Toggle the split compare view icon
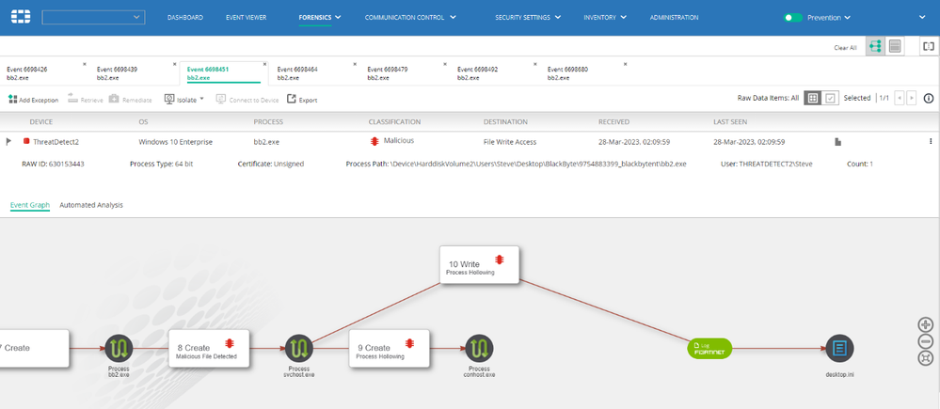This screenshot has height=409, width=940. pos(929,46)
